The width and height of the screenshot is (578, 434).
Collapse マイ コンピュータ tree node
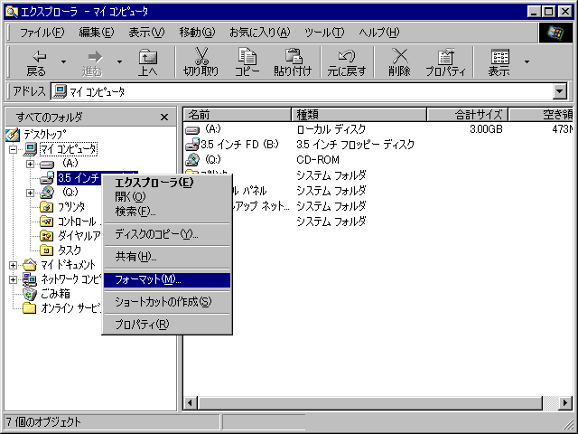click(14, 149)
